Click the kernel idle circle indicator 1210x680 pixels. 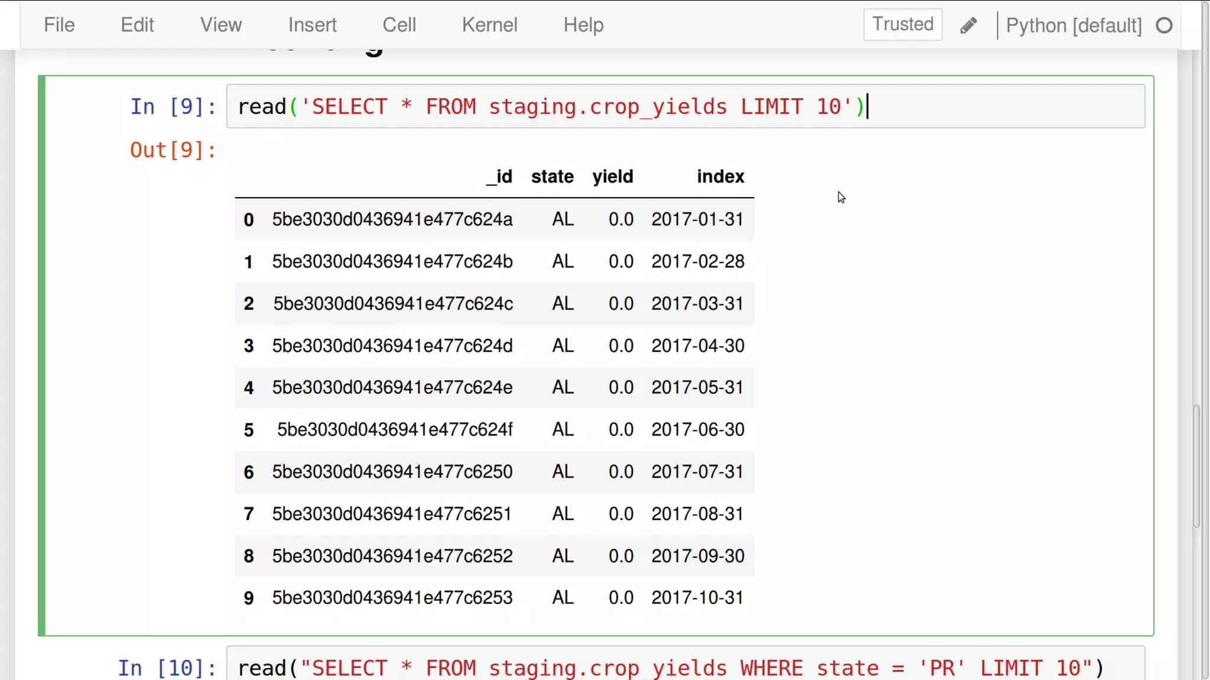point(1164,25)
